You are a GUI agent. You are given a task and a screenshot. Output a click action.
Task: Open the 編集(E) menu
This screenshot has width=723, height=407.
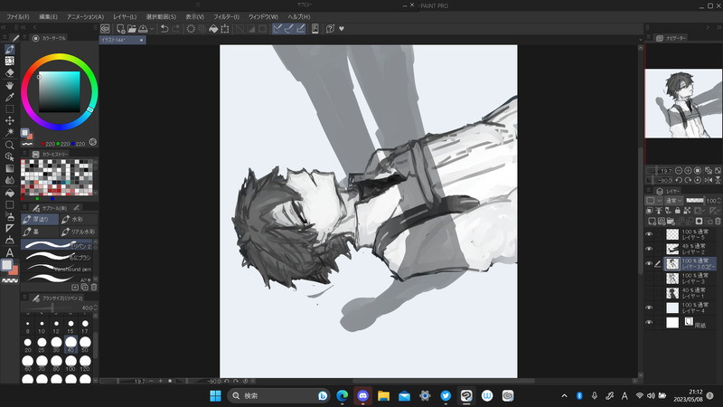tap(49, 16)
